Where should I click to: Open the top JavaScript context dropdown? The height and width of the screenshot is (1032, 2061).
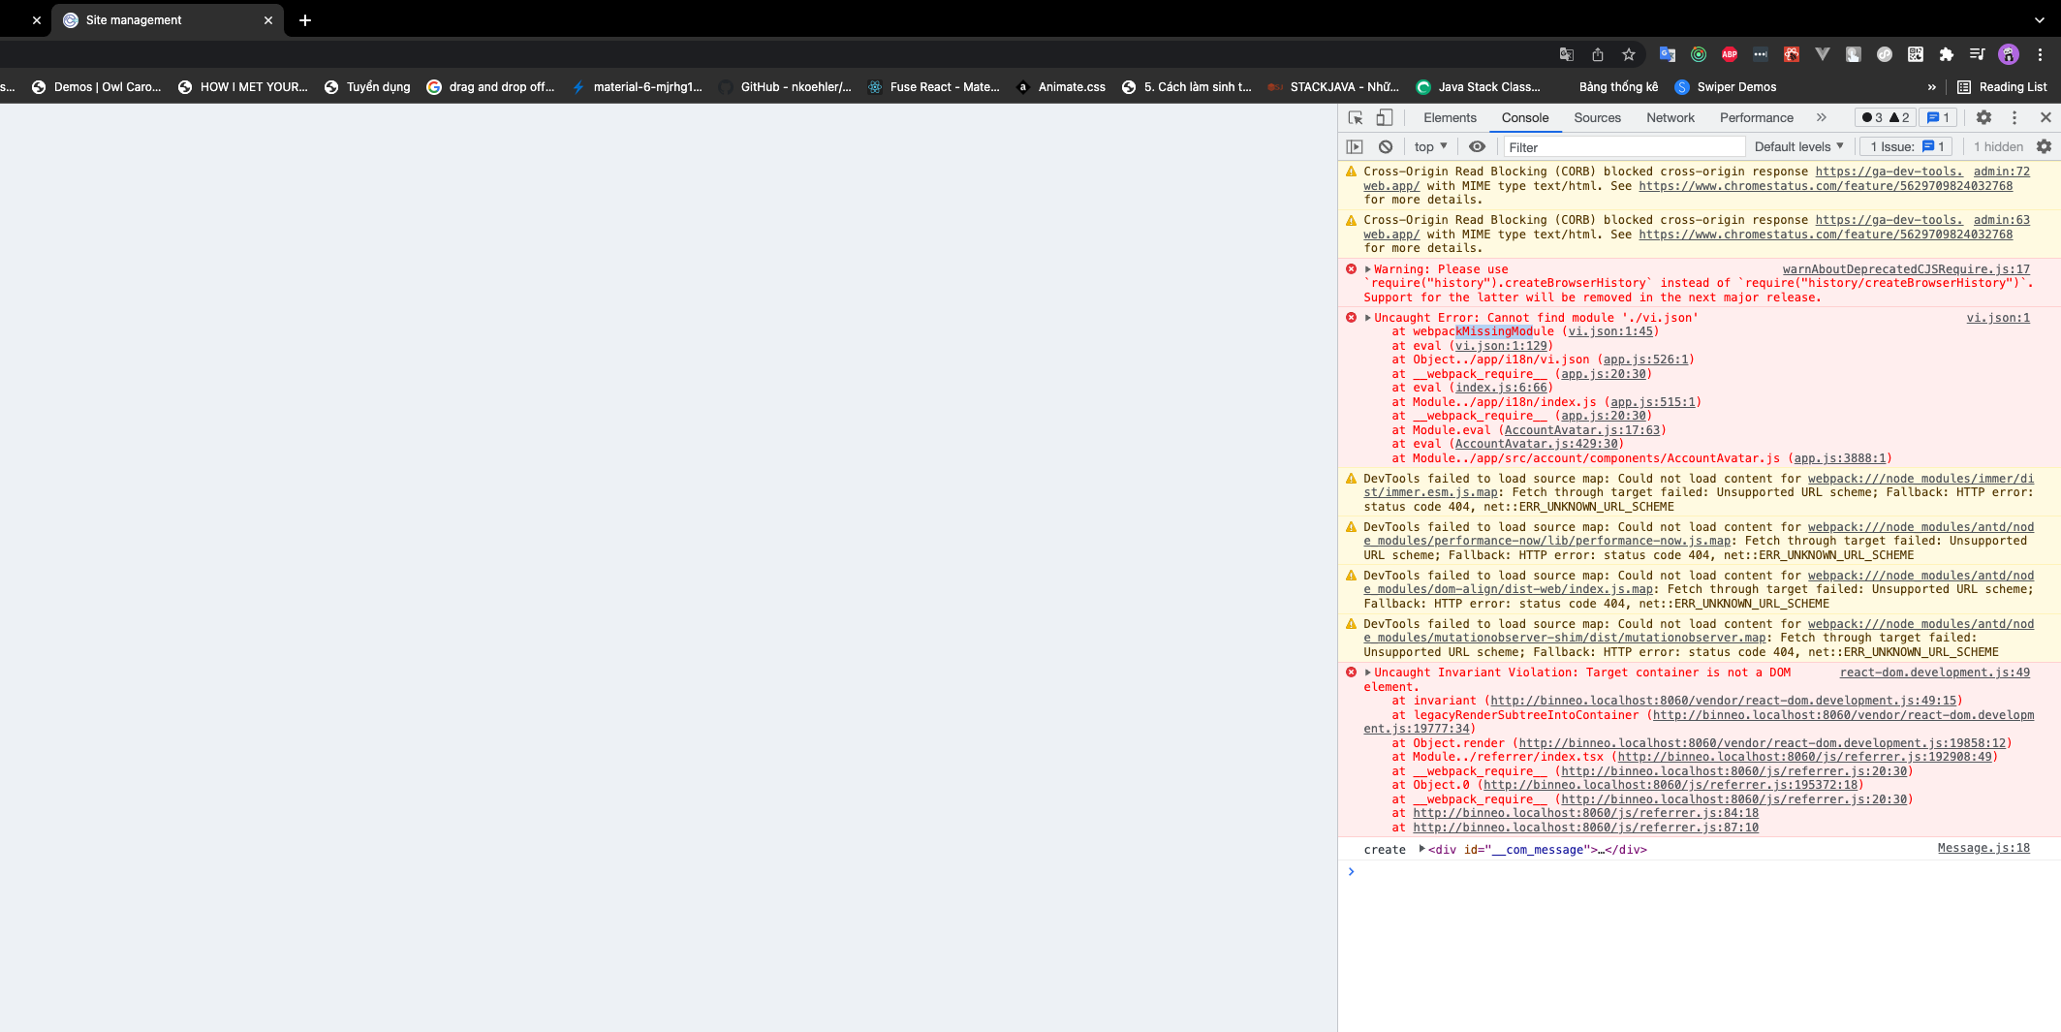1430,146
